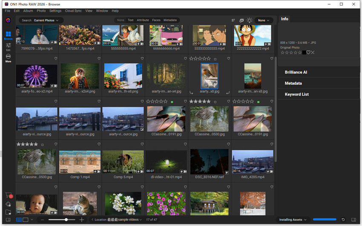
Task: Select the Metadata filter option
Action: click(x=170, y=20)
